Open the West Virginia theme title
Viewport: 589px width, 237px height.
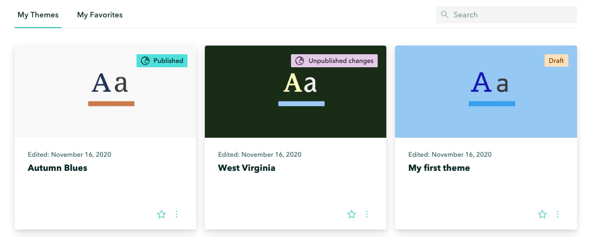pos(247,168)
